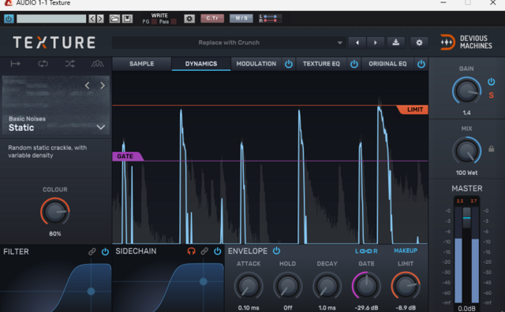Click the WRITE automation label
The width and height of the screenshot is (505, 312).
point(159,16)
